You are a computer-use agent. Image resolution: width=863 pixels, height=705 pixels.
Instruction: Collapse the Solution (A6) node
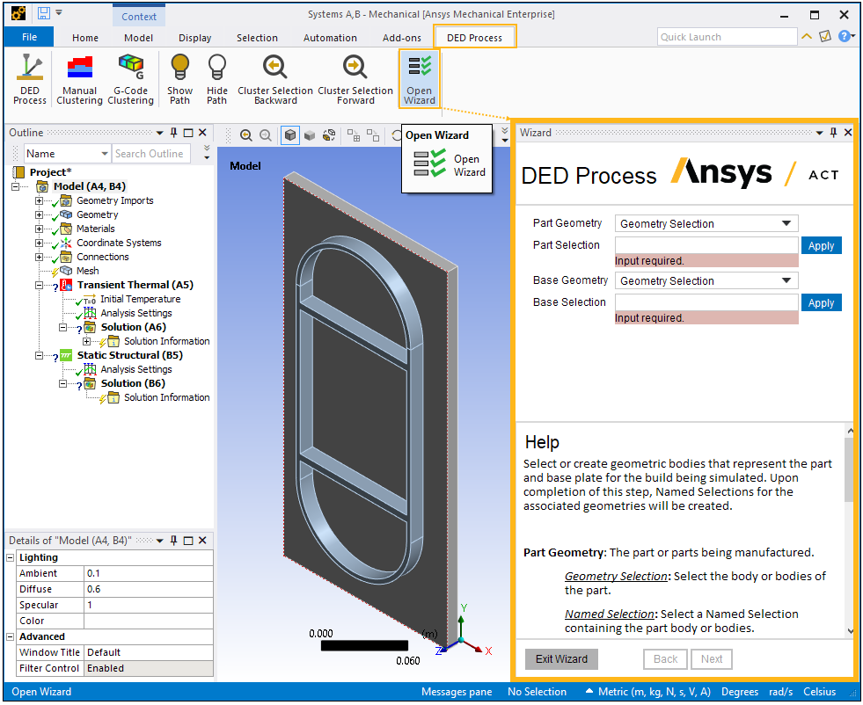[62, 327]
